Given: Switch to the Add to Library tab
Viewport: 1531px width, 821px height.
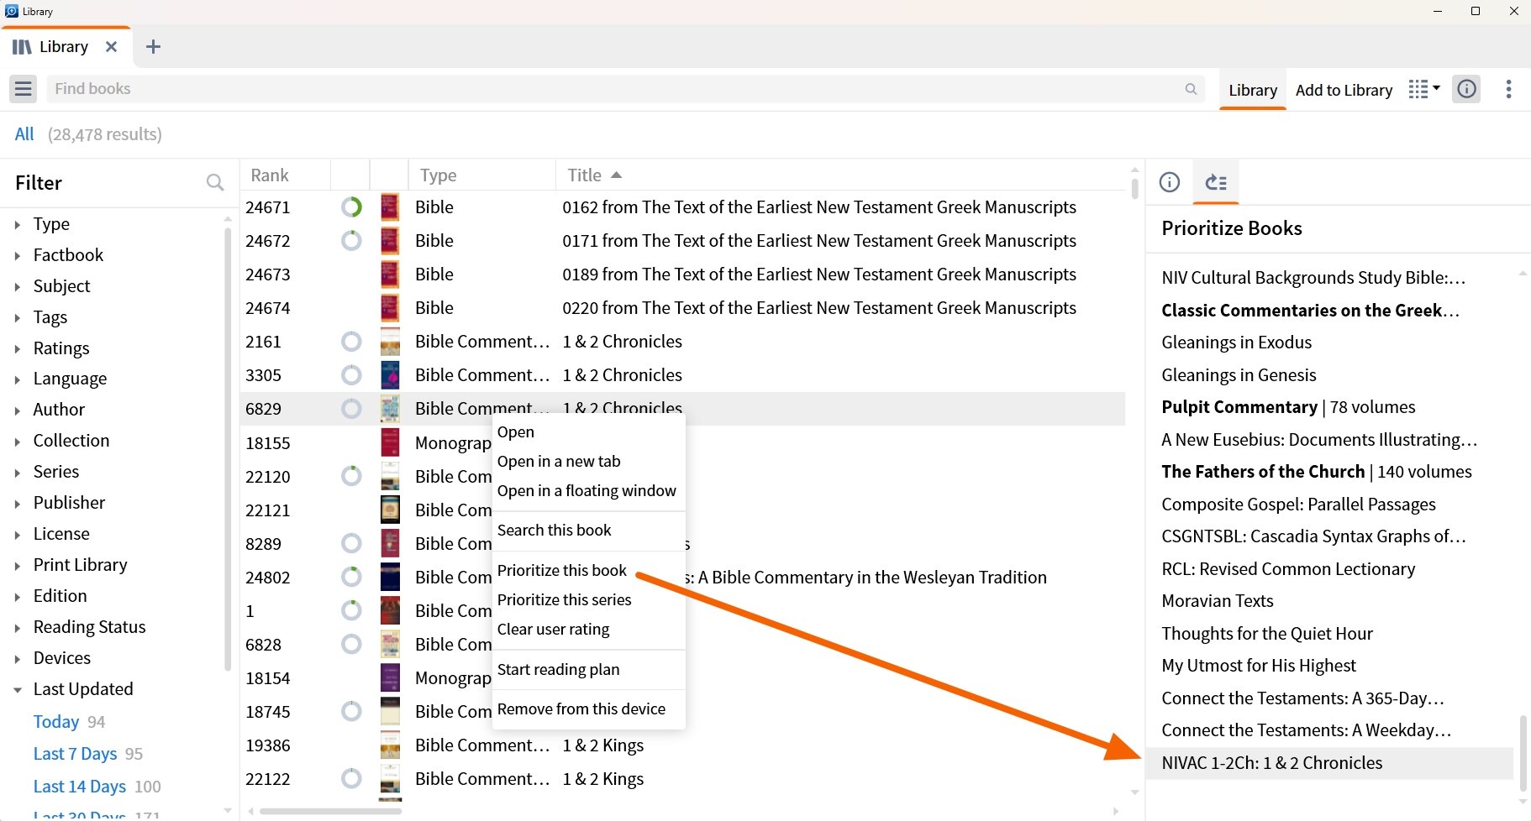Looking at the screenshot, I should pyautogui.click(x=1344, y=90).
